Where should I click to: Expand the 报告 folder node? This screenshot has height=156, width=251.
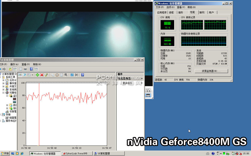[7, 108]
